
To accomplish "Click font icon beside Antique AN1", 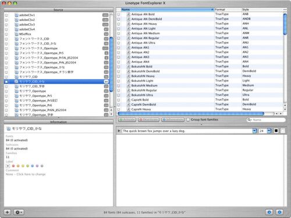I will (x=128, y=48).
